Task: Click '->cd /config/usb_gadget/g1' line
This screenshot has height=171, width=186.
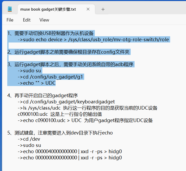Action: click(50, 77)
